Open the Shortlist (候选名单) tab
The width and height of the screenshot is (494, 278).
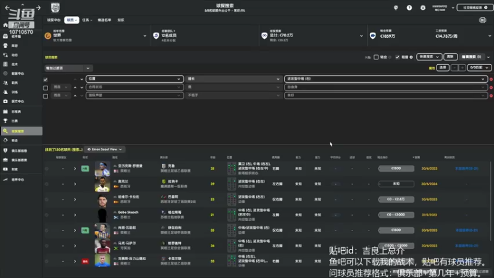point(104,20)
